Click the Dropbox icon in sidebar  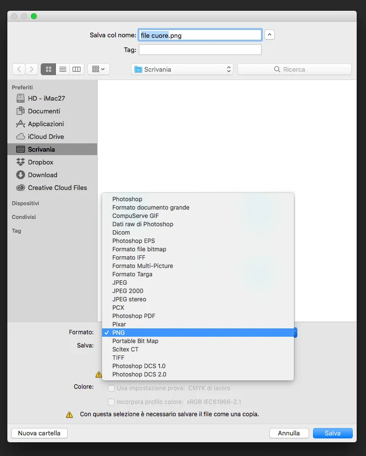tap(20, 162)
